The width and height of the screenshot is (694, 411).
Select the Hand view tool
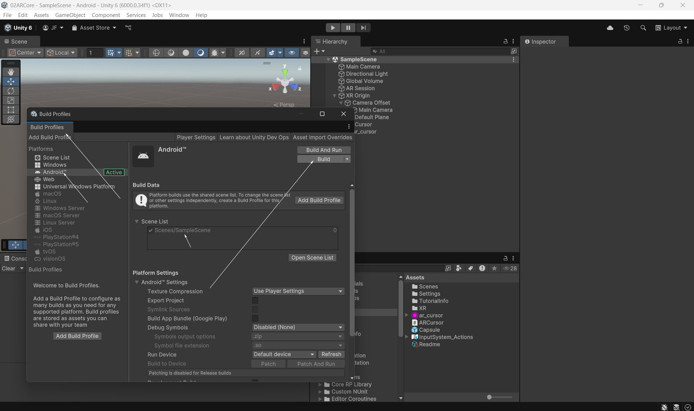[11, 72]
